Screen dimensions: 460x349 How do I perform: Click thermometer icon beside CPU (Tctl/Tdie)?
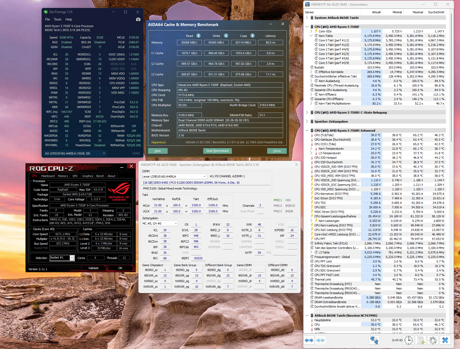[x=312, y=135]
